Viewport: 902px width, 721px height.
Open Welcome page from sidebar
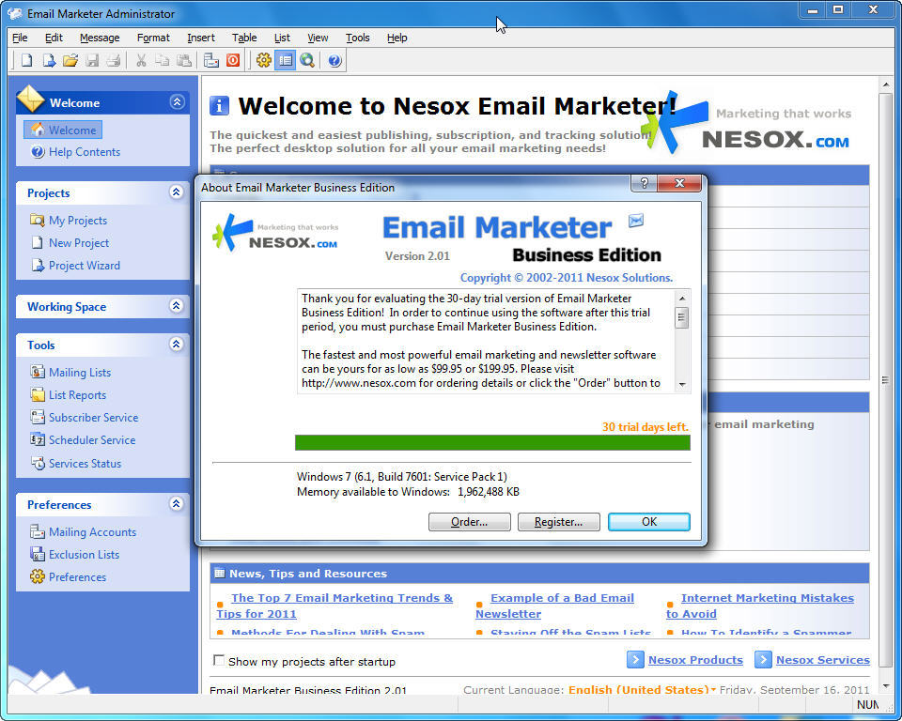tap(63, 130)
